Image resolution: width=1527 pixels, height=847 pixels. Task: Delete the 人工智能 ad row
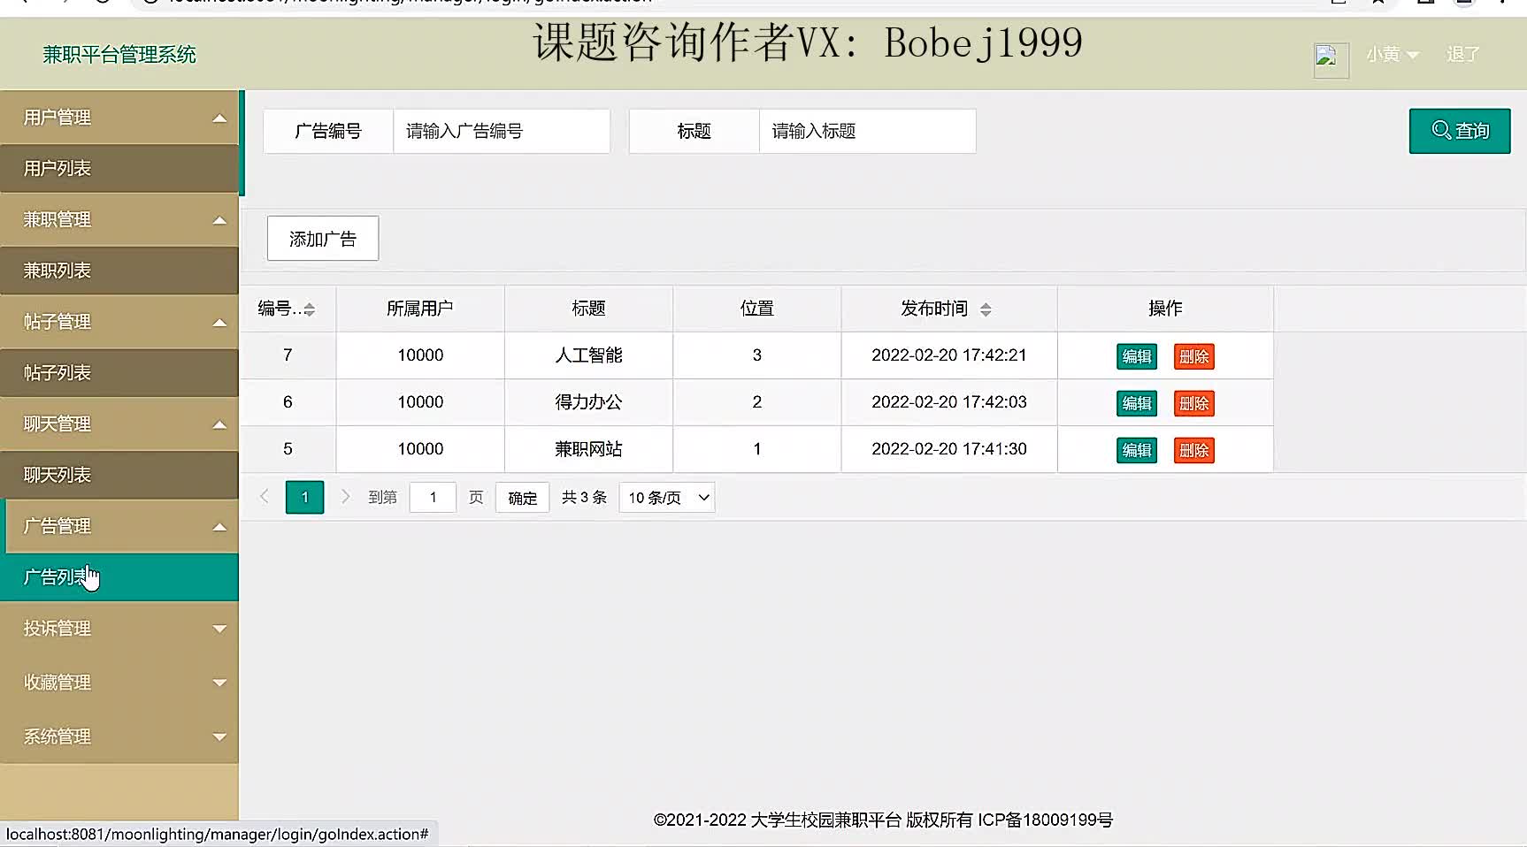(x=1194, y=356)
